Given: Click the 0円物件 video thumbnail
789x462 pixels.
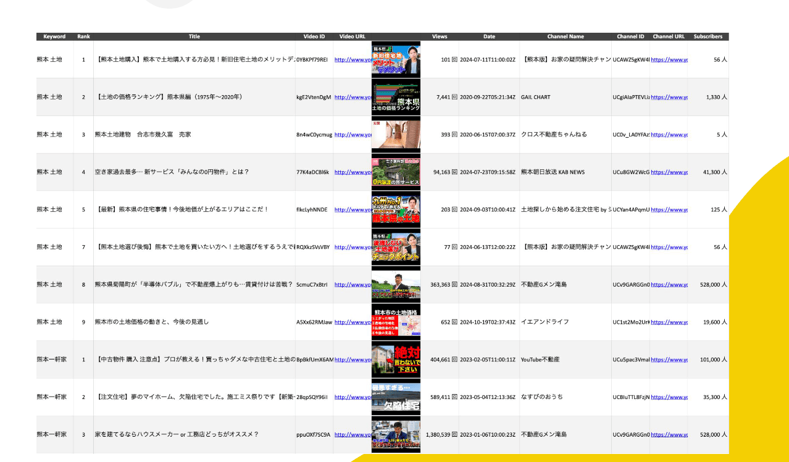Looking at the screenshot, I should [x=396, y=172].
